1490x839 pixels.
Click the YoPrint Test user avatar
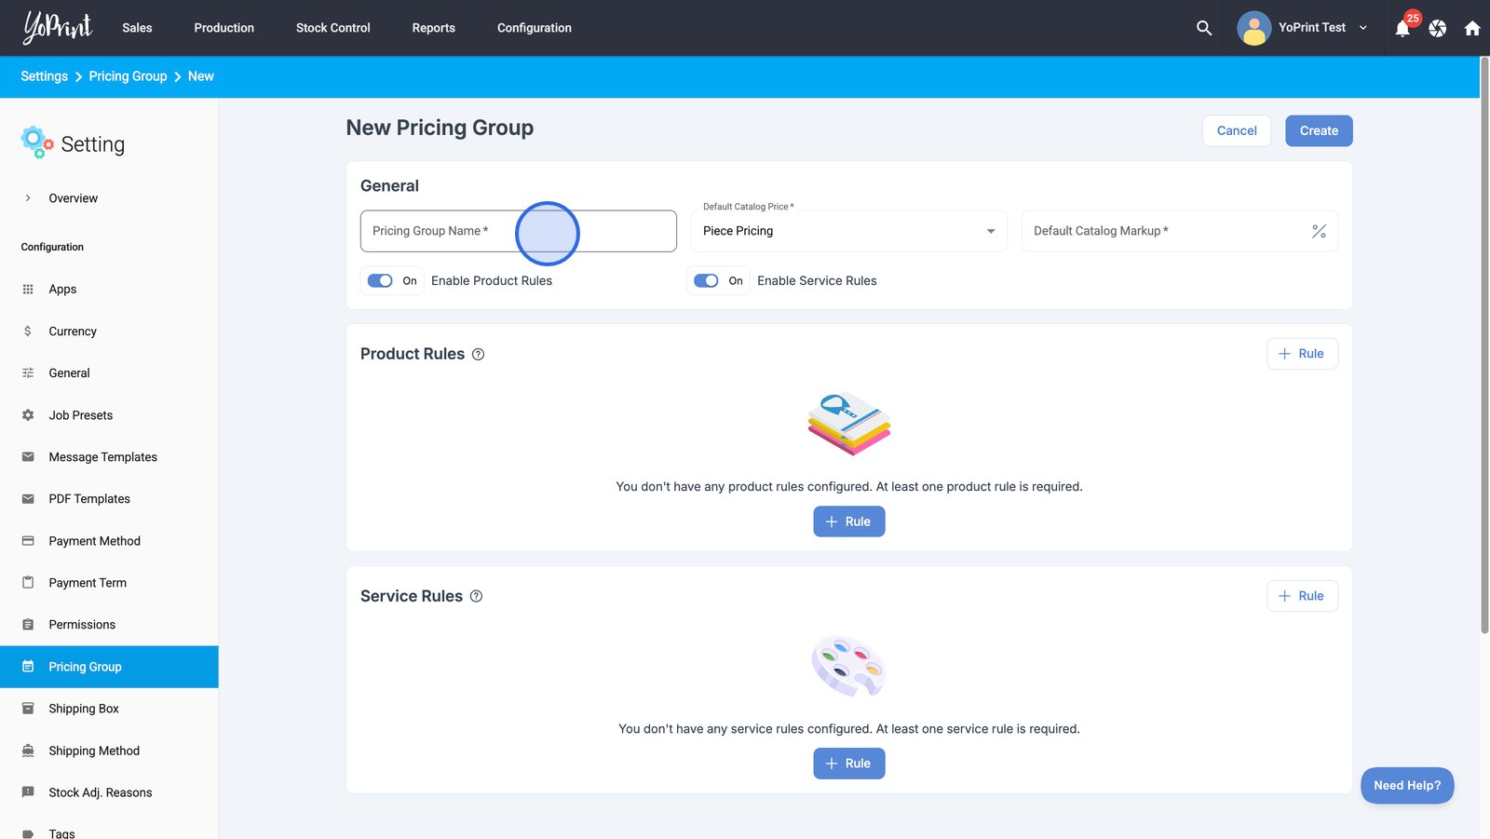[1253, 28]
